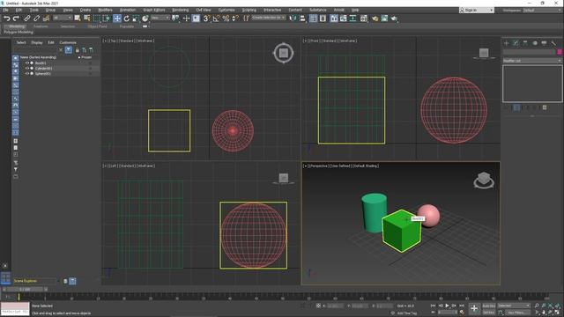Open the selection filter dropdown
The width and height of the screenshot is (564, 317).
tap(63, 18)
